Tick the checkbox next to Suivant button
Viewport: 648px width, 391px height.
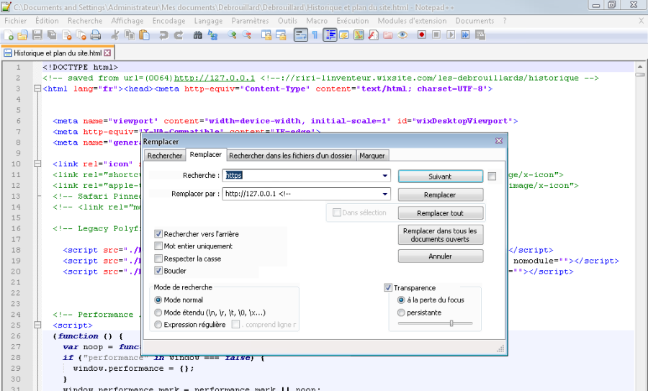[x=492, y=176]
